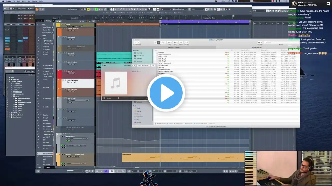332x186 pixels.
Task: Open the File menu
Action: coord(14,1)
